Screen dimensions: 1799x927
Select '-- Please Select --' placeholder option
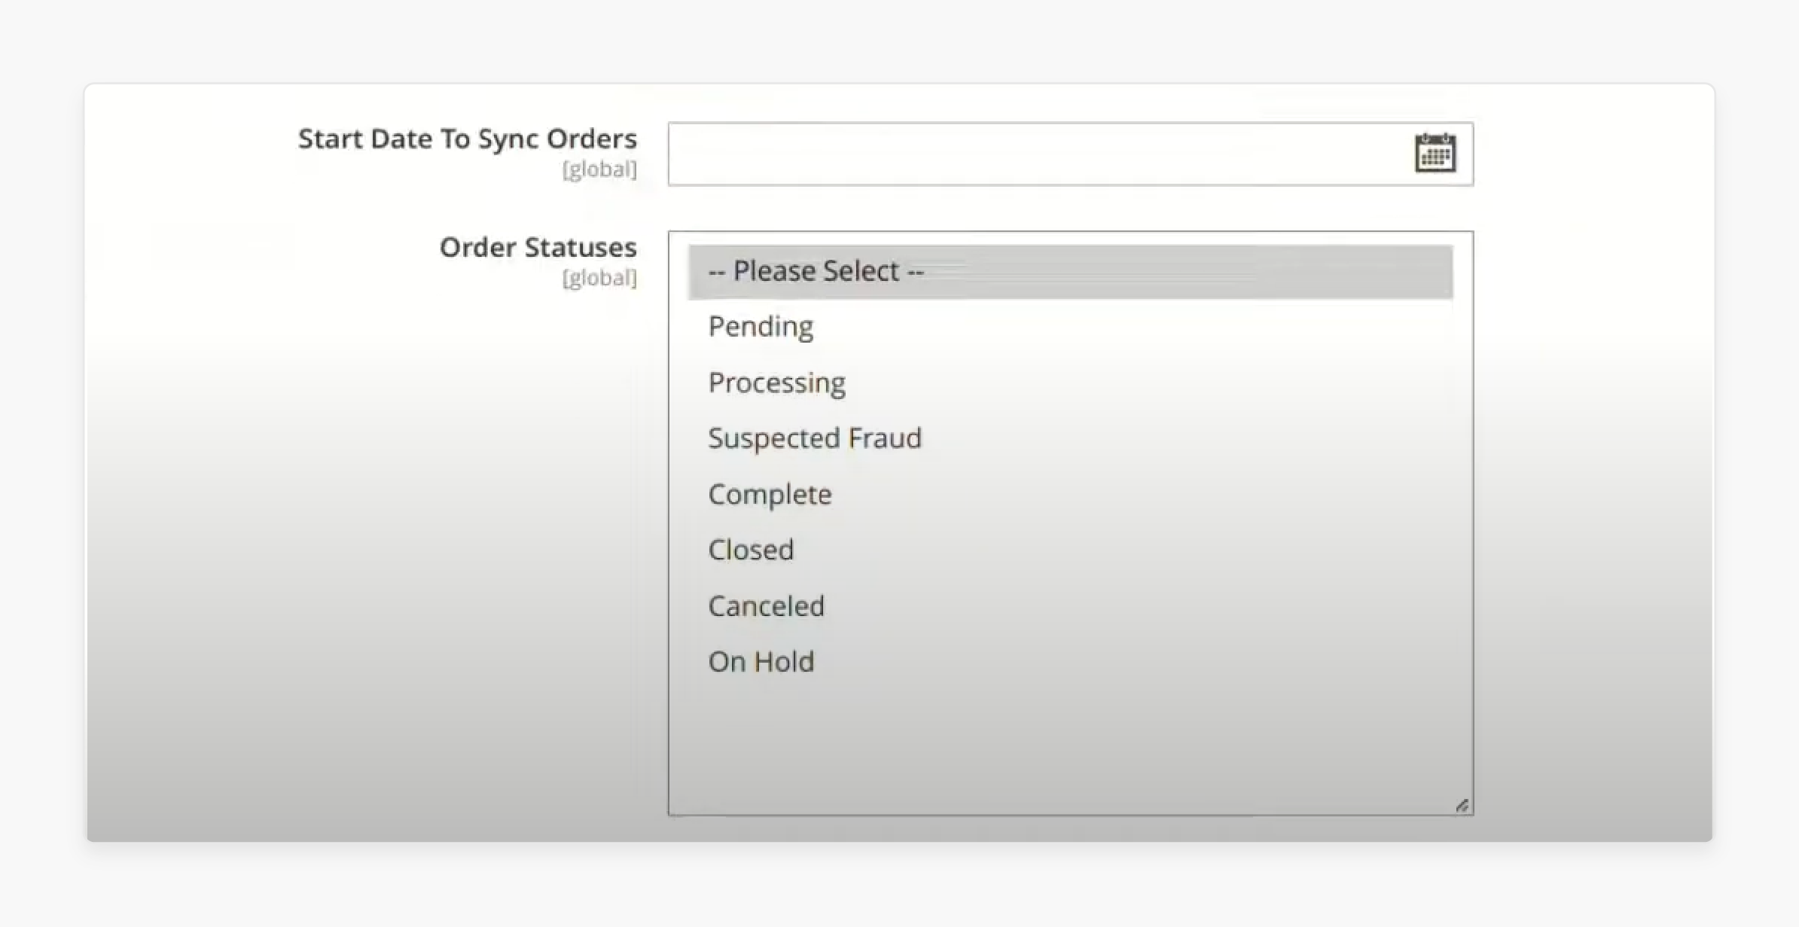point(1070,270)
